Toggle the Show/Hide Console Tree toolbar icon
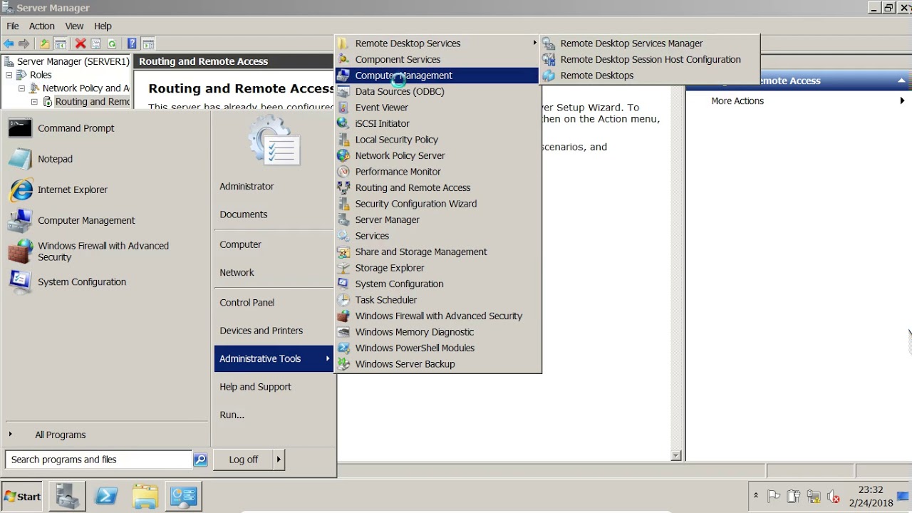Viewport: 912px width, 513px height. (x=61, y=43)
